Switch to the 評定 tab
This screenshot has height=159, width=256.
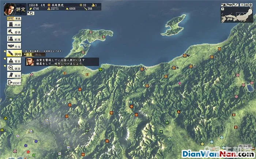[x=11, y=19]
